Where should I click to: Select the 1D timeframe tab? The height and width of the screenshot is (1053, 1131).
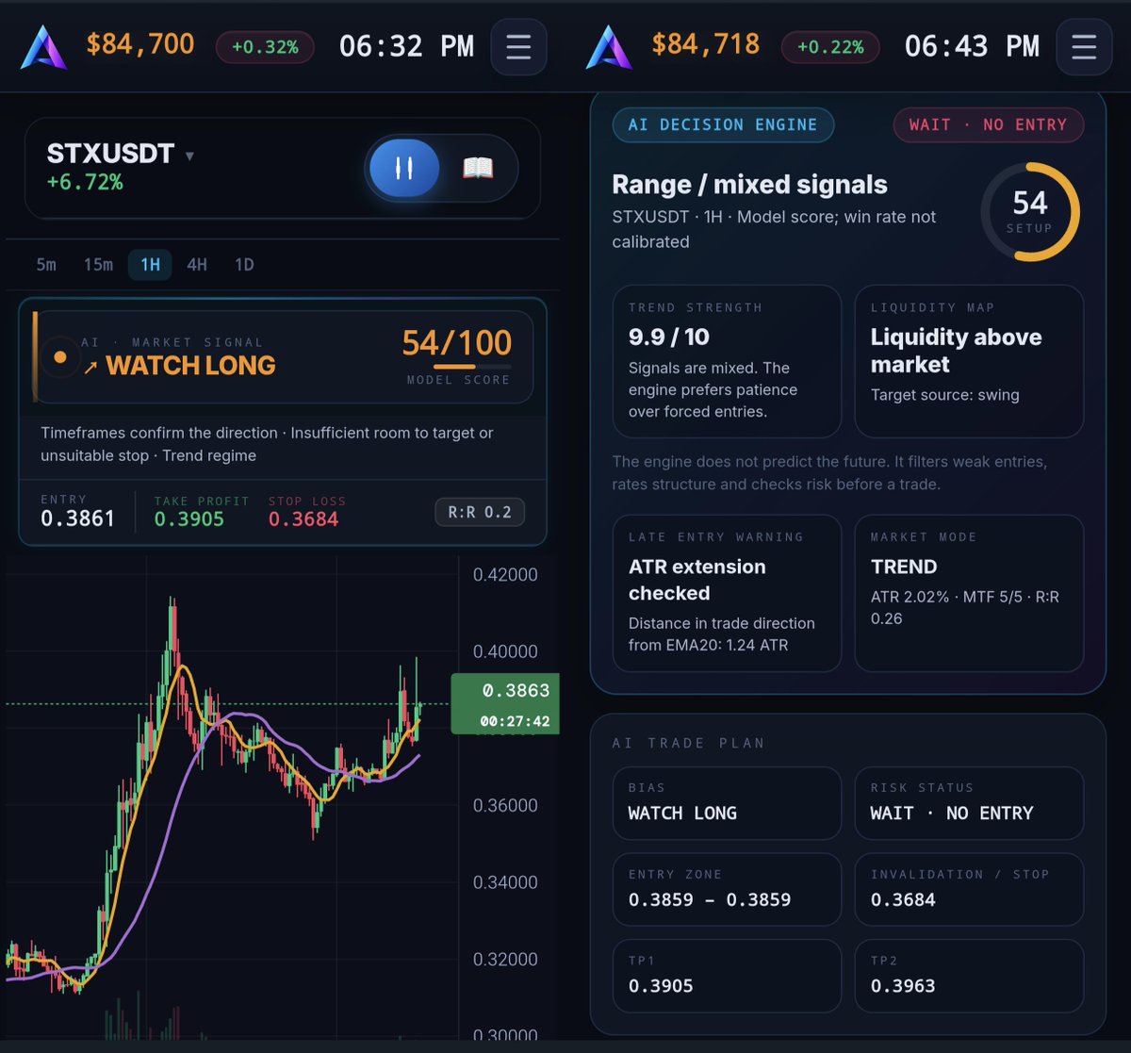[244, 265]
